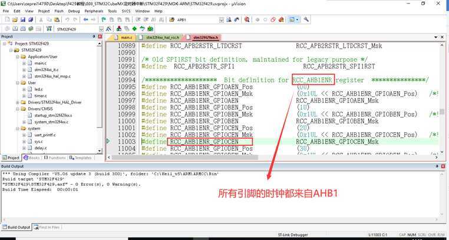Undo the last edit via the toolbar
449x240 pixels.
tap(67, 20)
